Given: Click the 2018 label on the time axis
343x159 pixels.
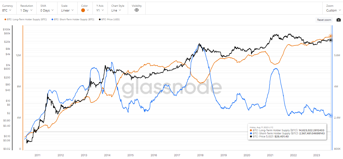Looking at the screenshot, I should point(200,155).
